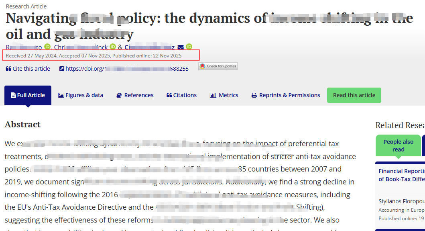The image size is (425, 231).
Task: Click the first author's ORCID iD icon
Action: 47,47
